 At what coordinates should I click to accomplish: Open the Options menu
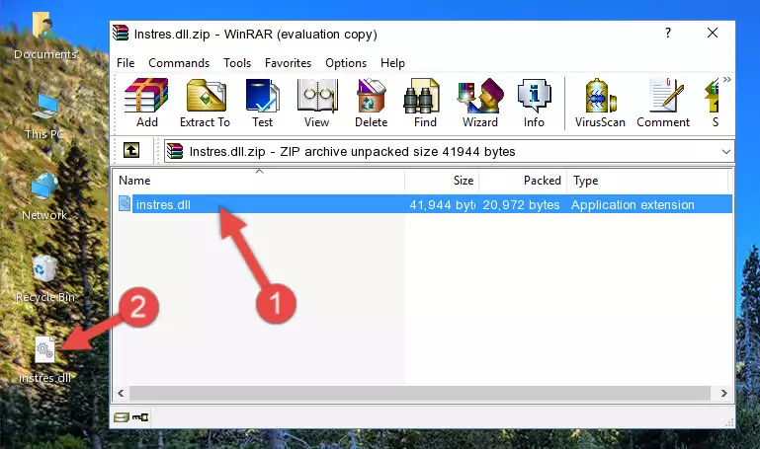click(346, 63)
